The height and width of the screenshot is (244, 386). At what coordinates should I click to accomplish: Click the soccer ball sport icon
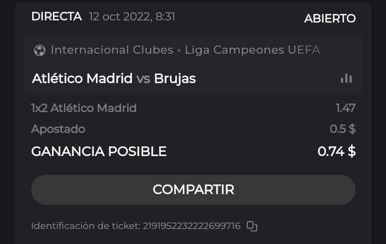tap(39, 50)
